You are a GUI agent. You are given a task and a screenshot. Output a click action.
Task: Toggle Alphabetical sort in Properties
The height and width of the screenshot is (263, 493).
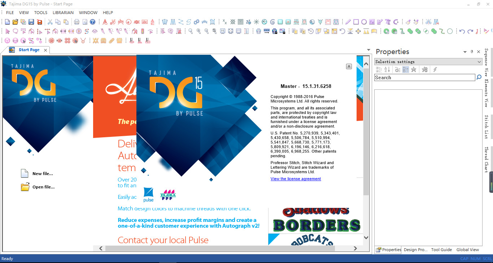pyautogui.click(x=387, y=70)
